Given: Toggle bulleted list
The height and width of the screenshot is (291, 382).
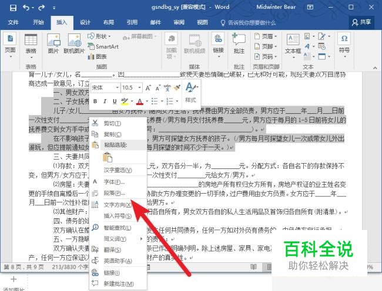Looking at the screenshot, I should click(155, 101).
